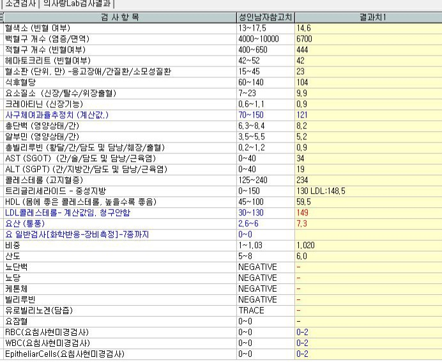
Task: Click the 요산 result value 7.3
Action: [302, 224]
